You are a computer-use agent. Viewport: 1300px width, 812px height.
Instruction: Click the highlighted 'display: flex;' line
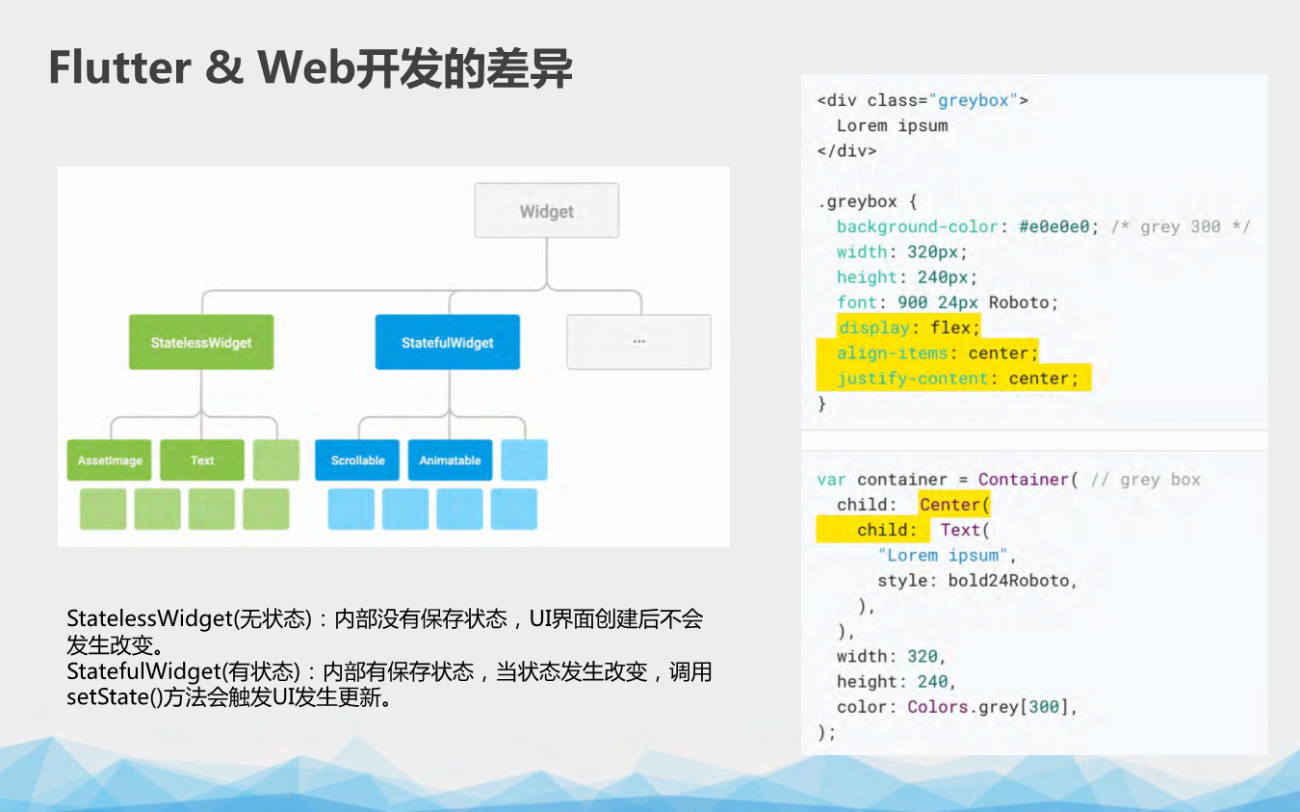point(908,327)
